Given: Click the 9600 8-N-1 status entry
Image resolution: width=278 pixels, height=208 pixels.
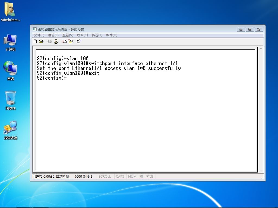Looking at the screenshot, I should click(x=83, y=176).
